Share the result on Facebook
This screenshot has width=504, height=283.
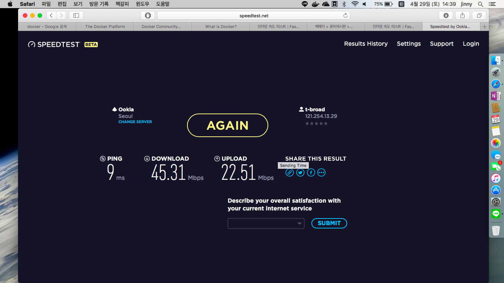click(311, 172)
